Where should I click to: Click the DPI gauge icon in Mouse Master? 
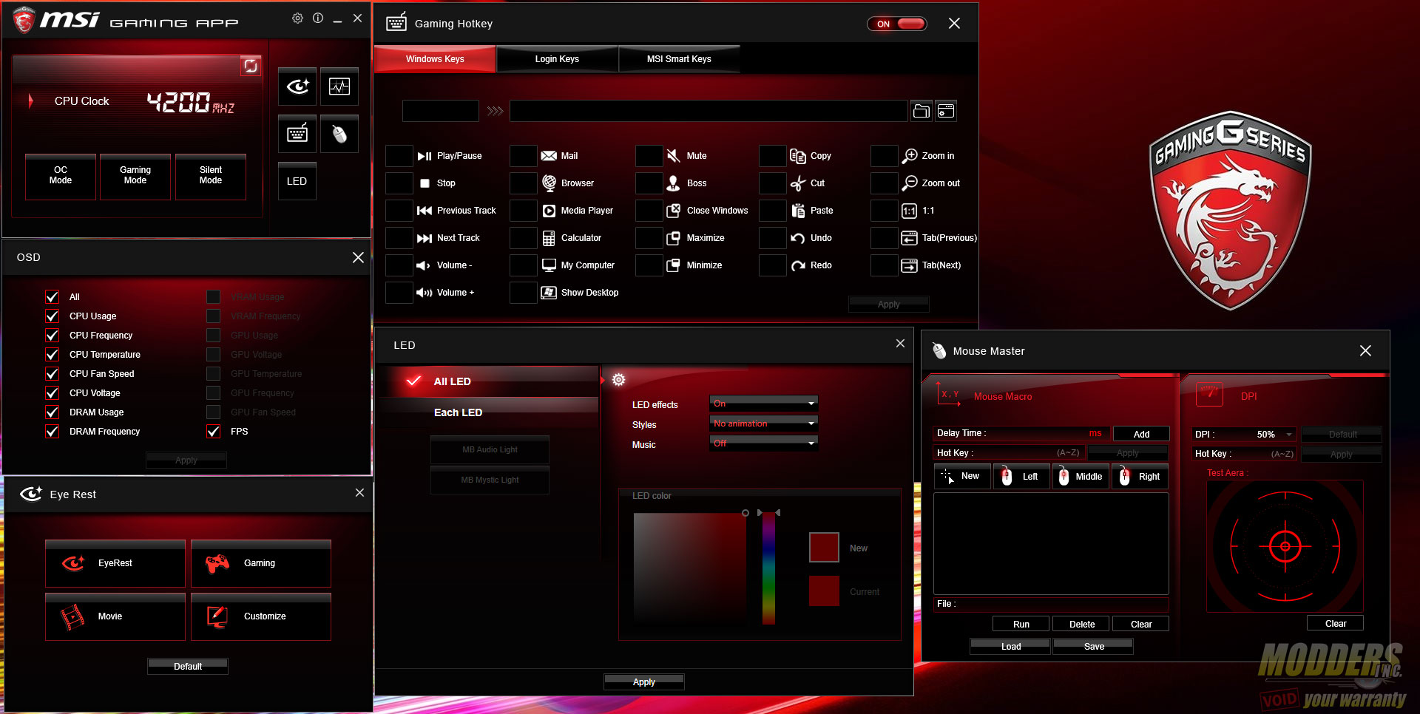tap(1209, 393)
